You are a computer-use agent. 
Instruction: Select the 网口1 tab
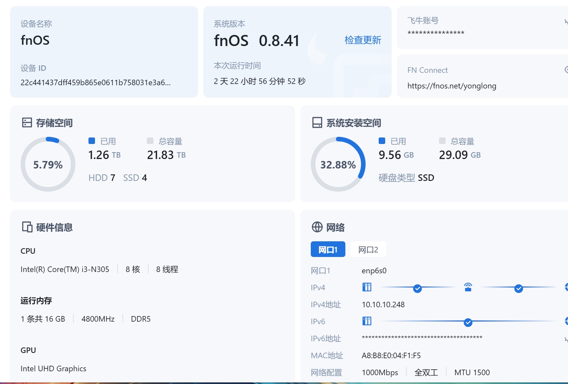pyautogui.click(x=328, y=249)
